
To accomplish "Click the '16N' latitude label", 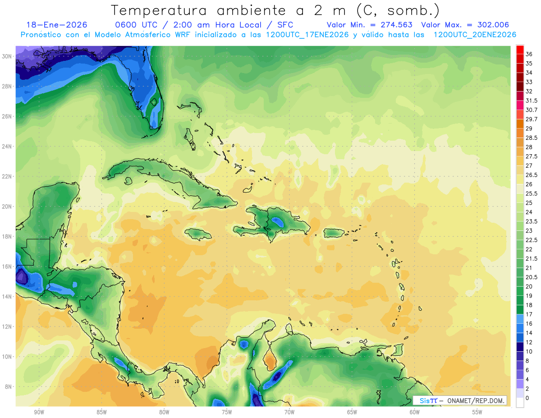I will (x=7, y=266).
